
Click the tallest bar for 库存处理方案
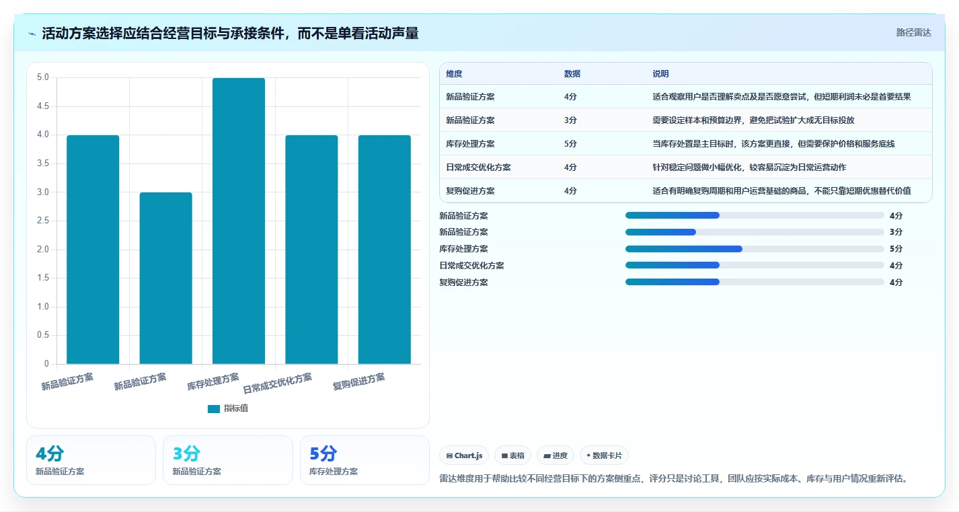coord(239,221)
